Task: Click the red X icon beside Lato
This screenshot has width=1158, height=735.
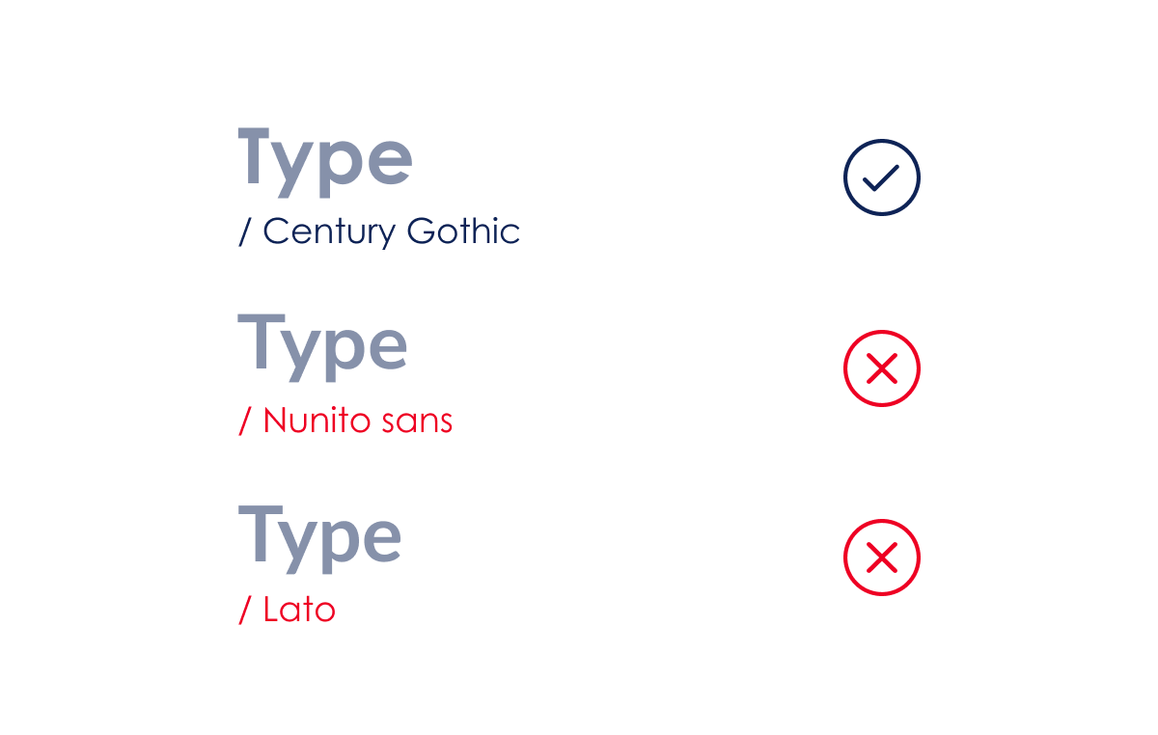Action: click(881, 558)
